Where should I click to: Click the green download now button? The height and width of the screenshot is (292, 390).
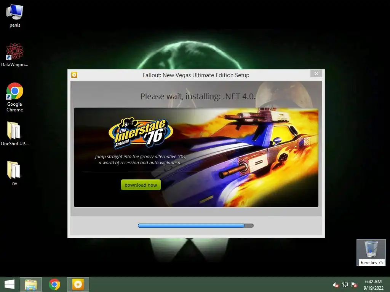point(141,185)
